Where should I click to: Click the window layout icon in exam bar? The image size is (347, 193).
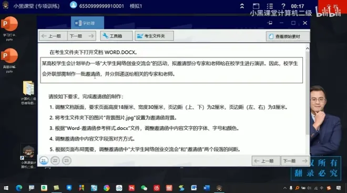click(256, 6)
